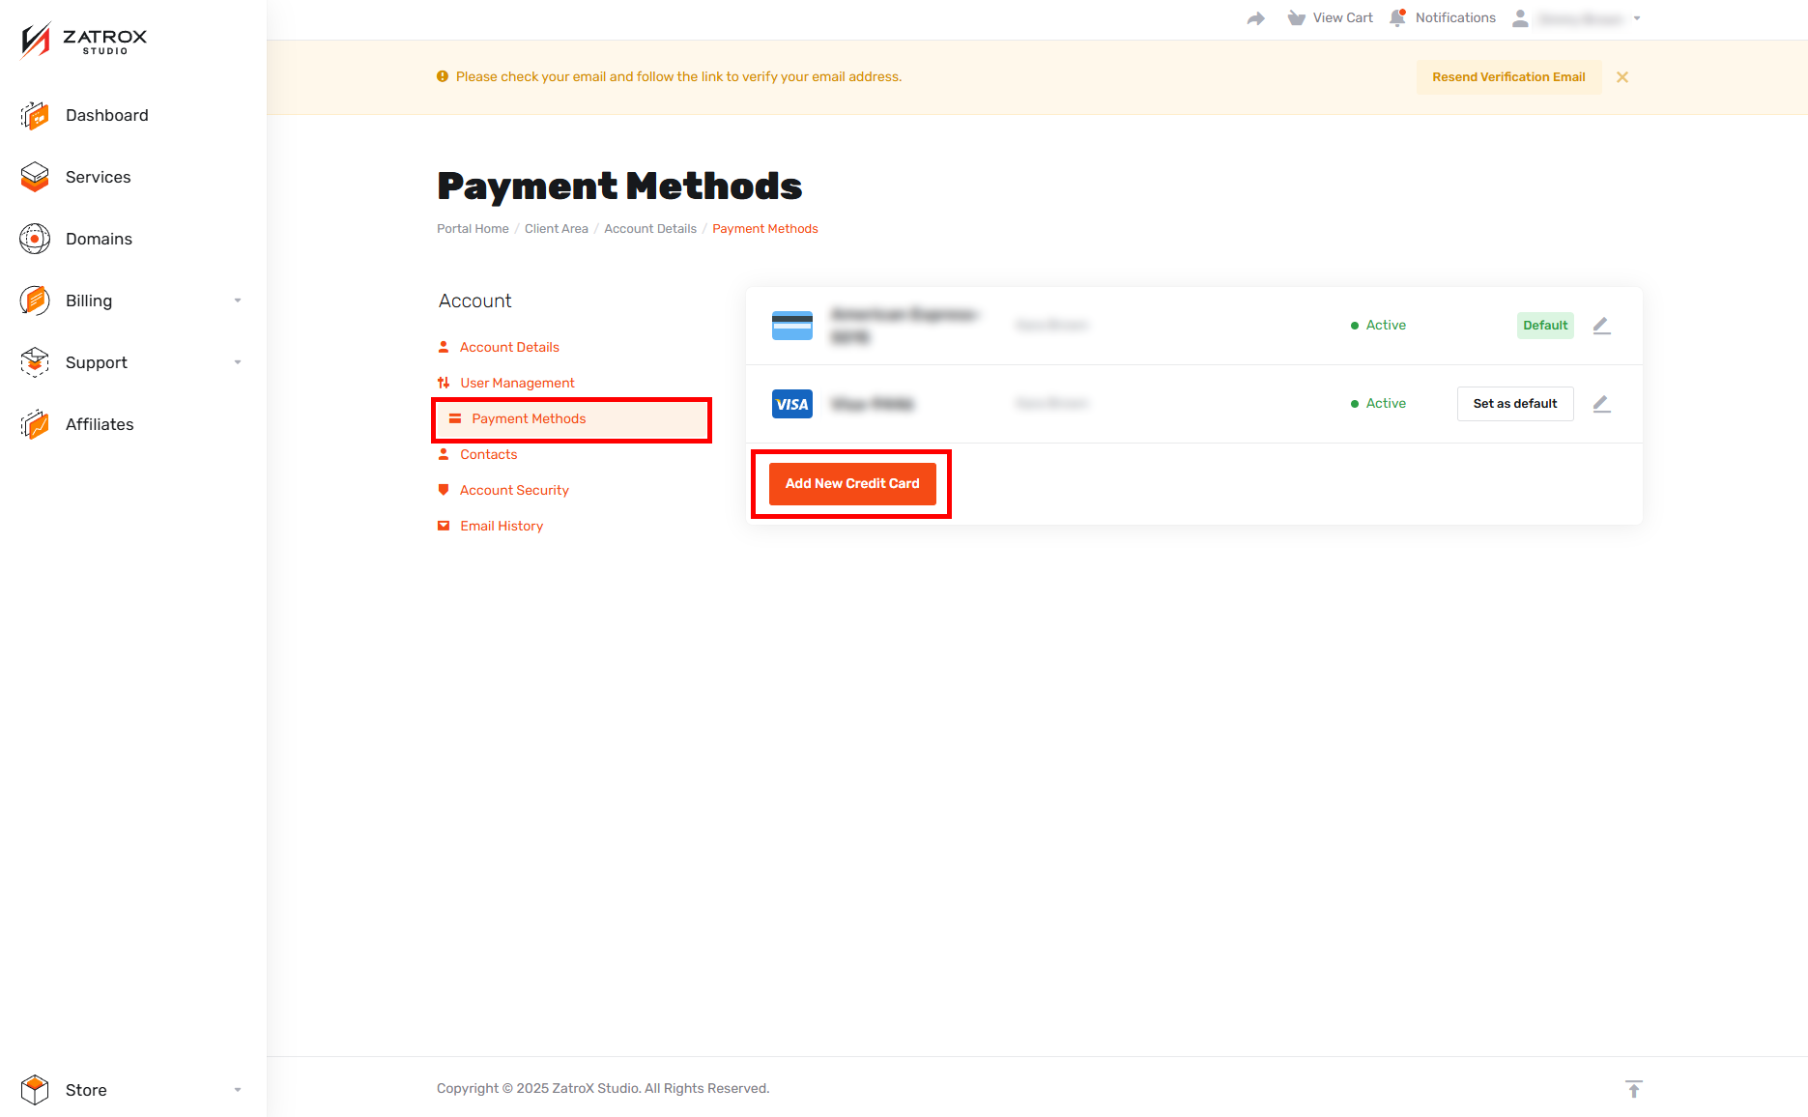Click Add New Credit Card button
The height and width of the screenshot is (1117, 1808).
click(852, 484)
